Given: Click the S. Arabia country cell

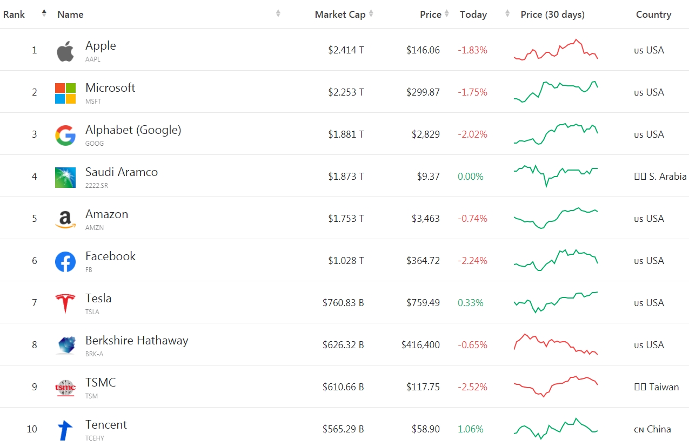Looking at the screenshot, I should [660, 177].
